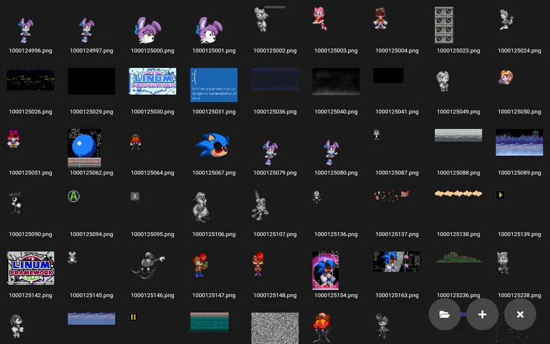The image size is (550, 344).
Task: Select dark pink sprite 1000125051.png
Action: click(x=13, y=139)
